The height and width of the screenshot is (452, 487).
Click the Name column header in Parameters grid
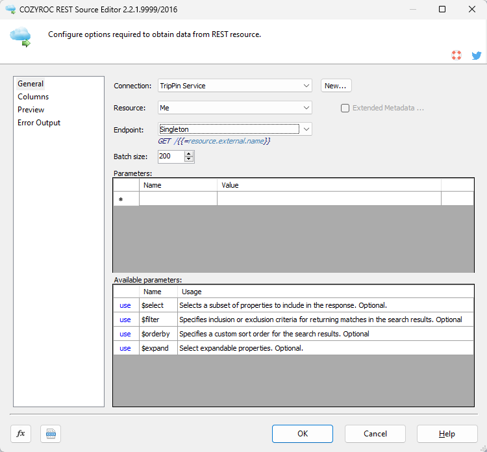pos(178,185)
